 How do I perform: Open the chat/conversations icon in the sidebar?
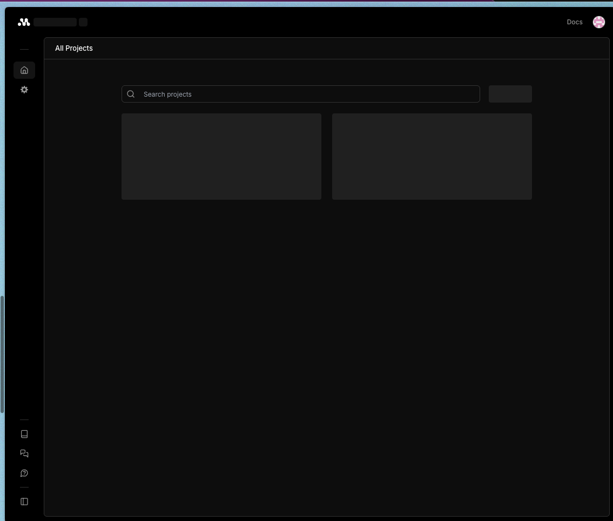point(24,453)
